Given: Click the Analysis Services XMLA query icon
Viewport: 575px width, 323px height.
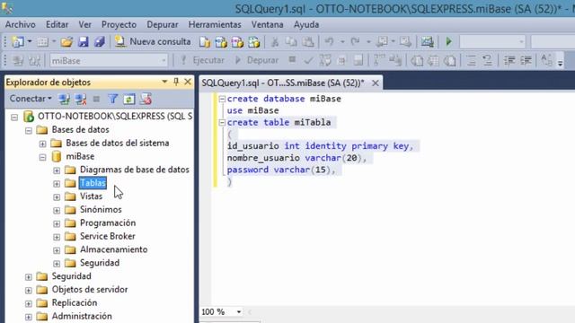Looking at the screenshot, I should click(x=253, y=42).
